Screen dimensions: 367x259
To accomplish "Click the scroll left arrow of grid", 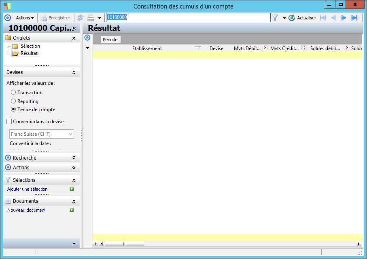I will click(x=102, y=244).
